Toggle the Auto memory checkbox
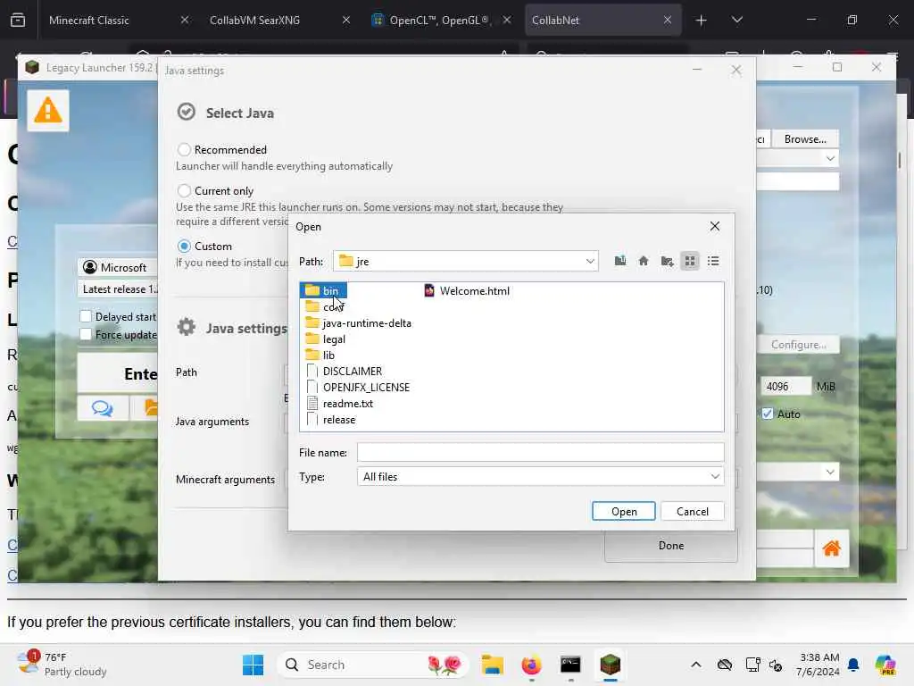Viewport: 914px width, 686px height. click(x=767, y=414)
